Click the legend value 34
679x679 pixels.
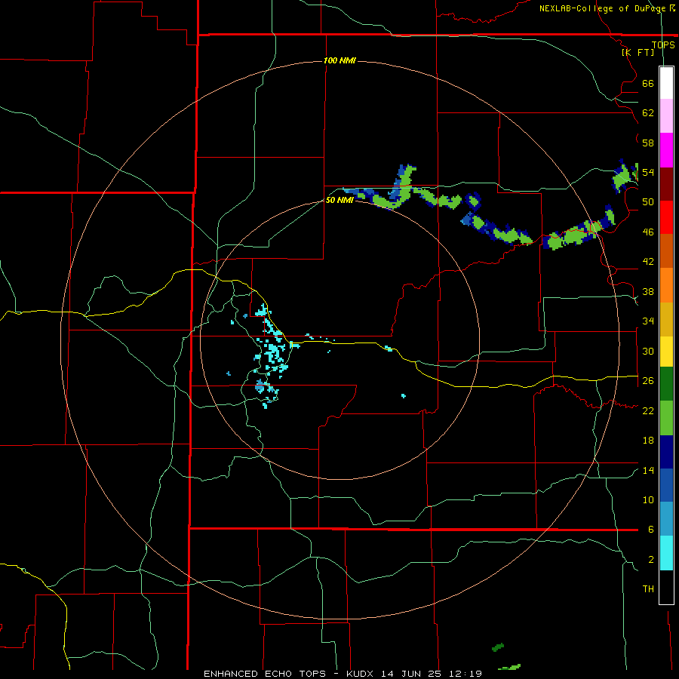click(x=648, y=321)
